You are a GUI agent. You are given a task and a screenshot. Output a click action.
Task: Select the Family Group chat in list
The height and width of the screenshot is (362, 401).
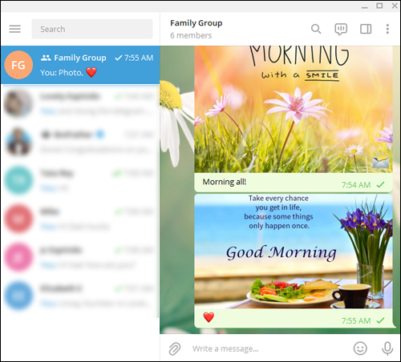click(x=80, y=65)
